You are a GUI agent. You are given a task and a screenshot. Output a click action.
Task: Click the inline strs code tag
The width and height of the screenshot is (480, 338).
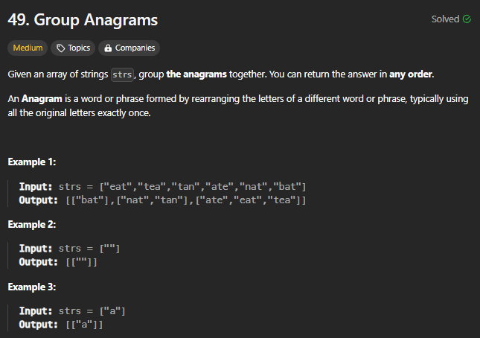pos(122,74)
